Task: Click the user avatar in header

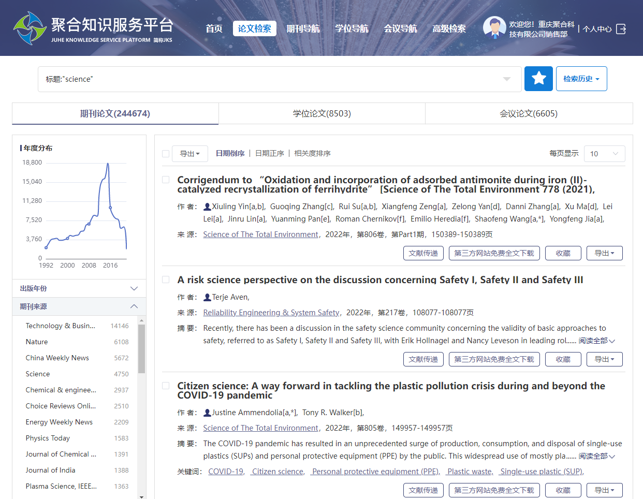Action: tap(494, 28)
